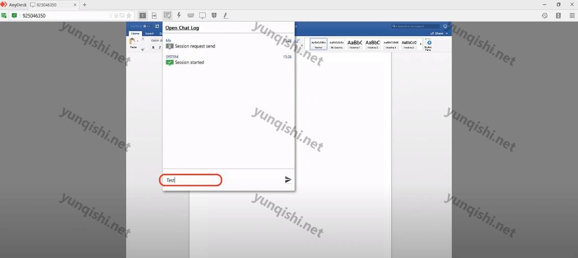Restore the AnyDesk window size
Viewport: 578px width, 258px height.
point(559,5)
